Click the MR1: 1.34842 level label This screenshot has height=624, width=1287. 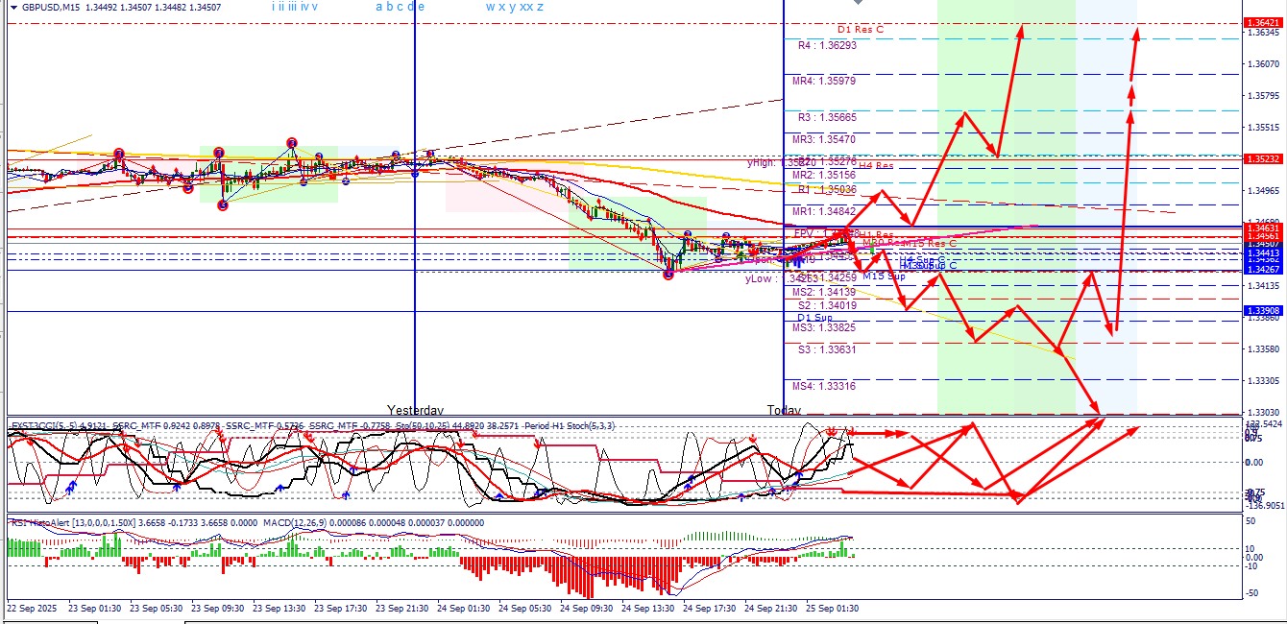(824, 211)
